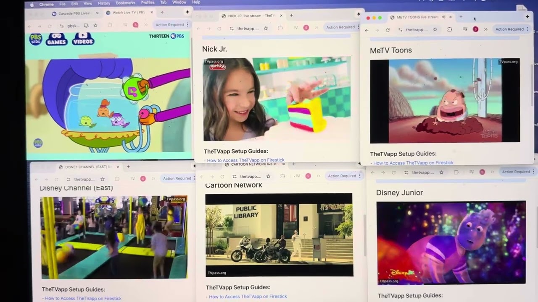Open a new tab in the MeTV Toons window

point(461,17)
